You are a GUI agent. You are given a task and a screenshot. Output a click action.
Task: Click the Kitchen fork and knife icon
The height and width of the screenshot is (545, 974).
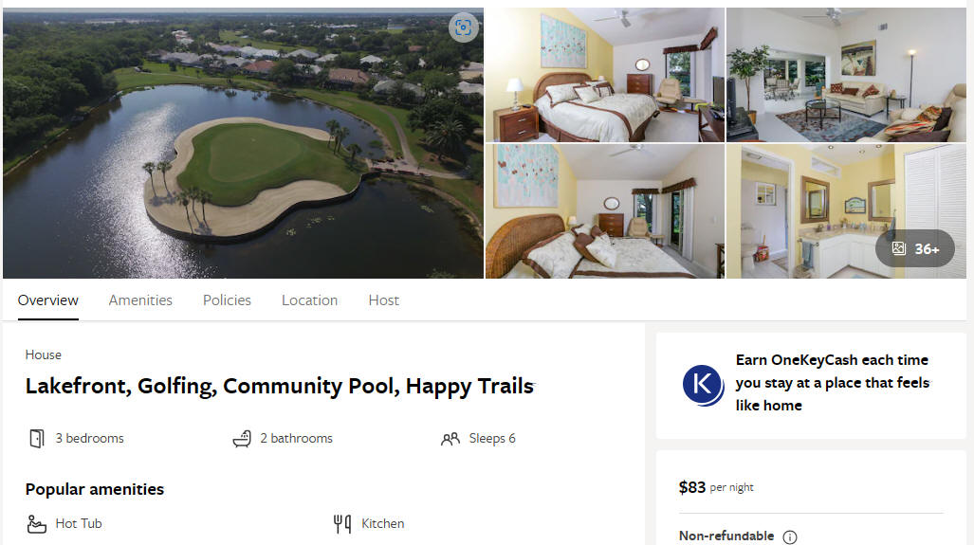click(x=342, y=524)
